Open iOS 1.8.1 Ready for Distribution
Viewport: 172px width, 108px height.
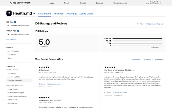coord(19,26)
